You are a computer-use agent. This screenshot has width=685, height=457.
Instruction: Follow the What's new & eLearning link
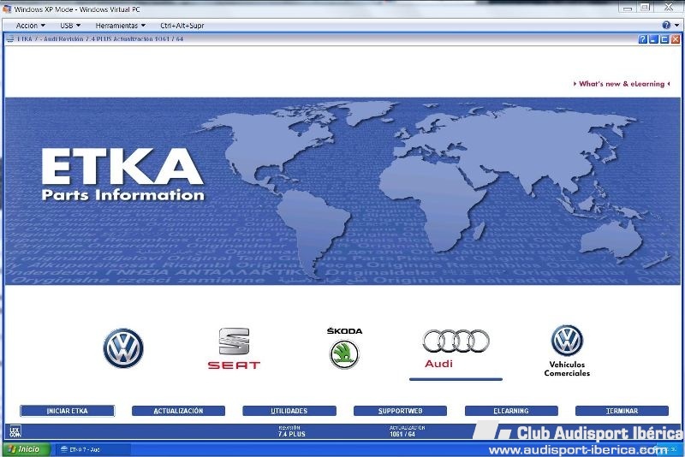(621, 84)
